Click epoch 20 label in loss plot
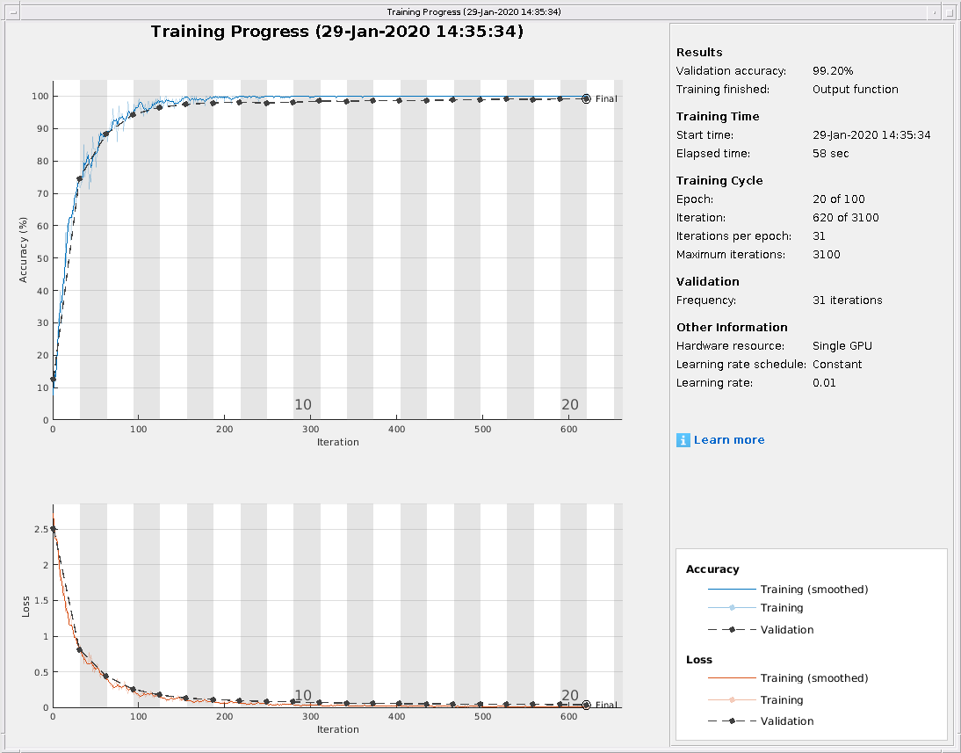Viewport: 961px width, 753px height. pos(570,695)
